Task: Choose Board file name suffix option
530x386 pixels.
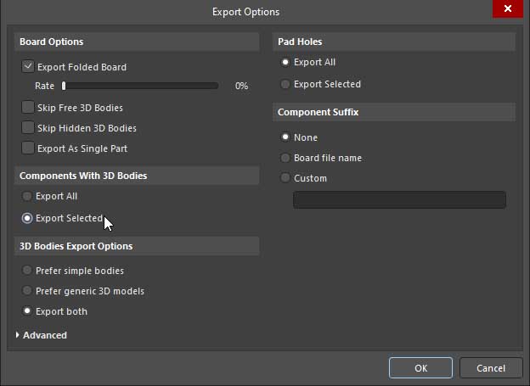Action: click(x=285, y=158)
